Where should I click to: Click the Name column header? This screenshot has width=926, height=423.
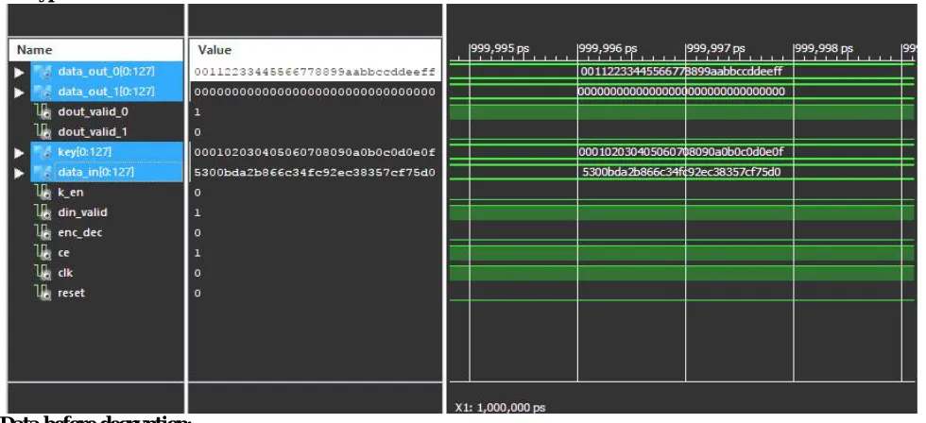96,50
